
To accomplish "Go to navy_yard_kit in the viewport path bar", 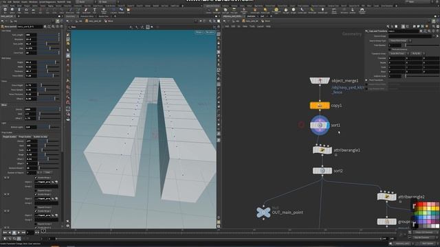I will pos(95,21).
